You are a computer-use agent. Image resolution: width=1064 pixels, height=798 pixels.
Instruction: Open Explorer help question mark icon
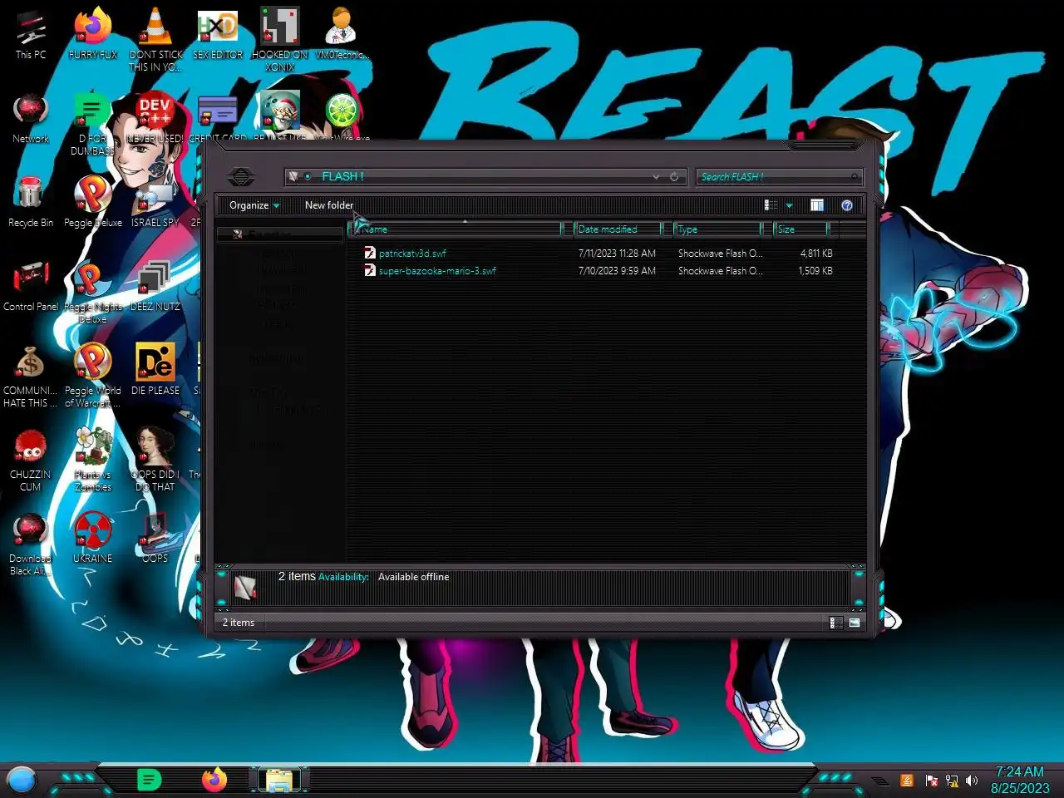846,205
